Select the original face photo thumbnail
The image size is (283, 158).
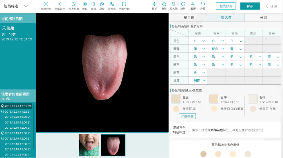[89, 145]
